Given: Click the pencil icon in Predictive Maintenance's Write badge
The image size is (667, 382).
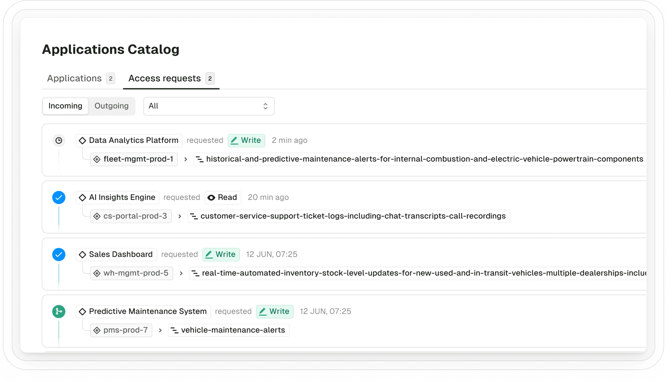Looking at the screenshot, I should (263, 311).
